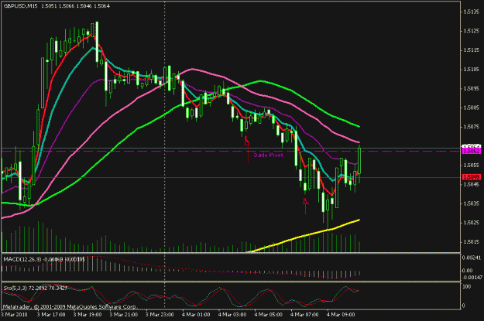Click 1.5095 on the price axis
Viewport: 484px width, 321px height.
click(x=472, y=88)
